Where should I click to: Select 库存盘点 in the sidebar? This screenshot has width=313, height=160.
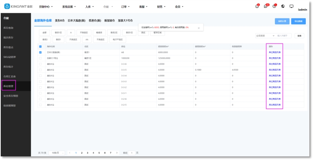[x=9, y=47]
